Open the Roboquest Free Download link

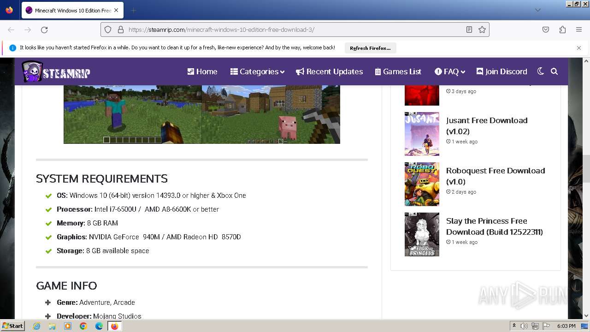pyautogui.click(x=496, y=176)
